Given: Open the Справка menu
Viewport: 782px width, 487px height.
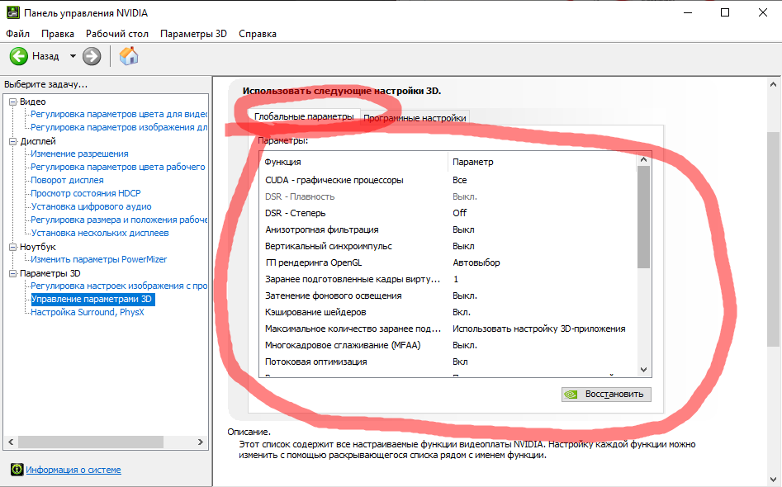Looking at the screenshot, I should click(x=258, y=34).
